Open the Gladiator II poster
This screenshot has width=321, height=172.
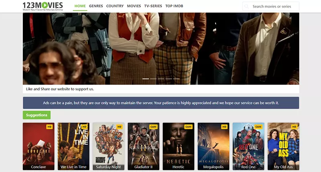pyautogui.click(x=144, y=146)
